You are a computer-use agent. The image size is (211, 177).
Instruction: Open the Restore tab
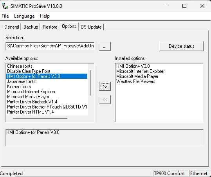pyautogui.click(x=50, y=27)
